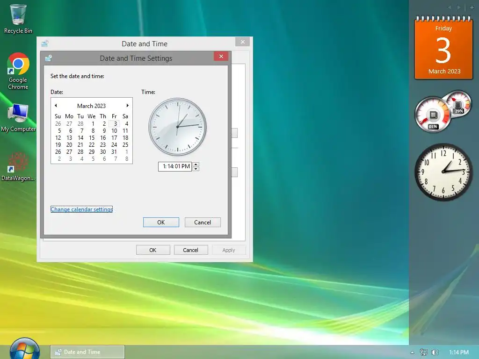This screenshot has height=359, width=479.
Task: Confirm with OK in Date and Time Settings
Action: [161, 222]
